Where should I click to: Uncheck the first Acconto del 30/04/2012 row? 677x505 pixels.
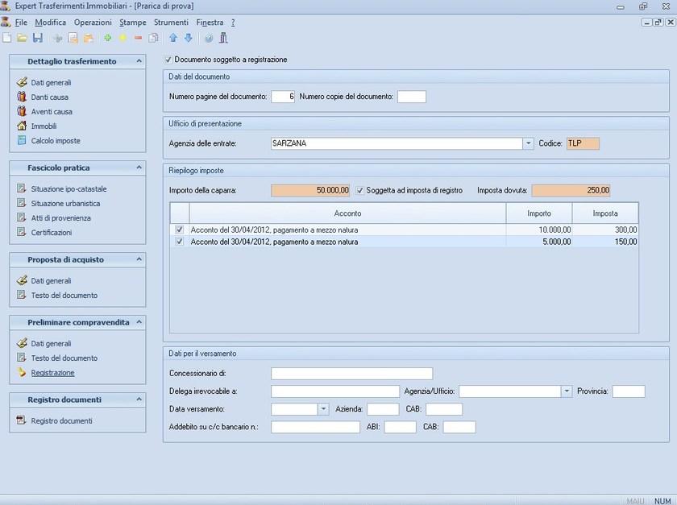(181, 230)
